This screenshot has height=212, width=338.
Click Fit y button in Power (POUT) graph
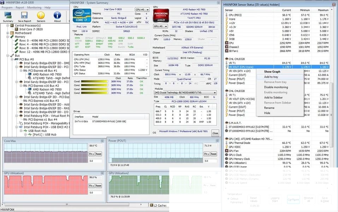click(x=207, y=154)
